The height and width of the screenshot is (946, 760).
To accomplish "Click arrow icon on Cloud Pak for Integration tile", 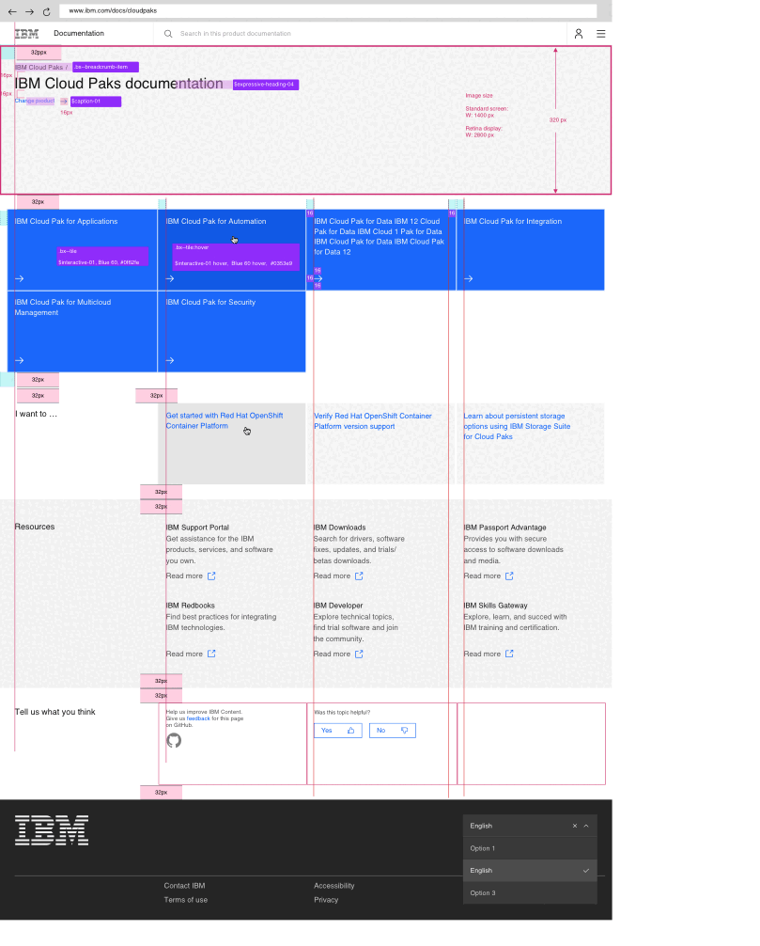I will [469, 278].
